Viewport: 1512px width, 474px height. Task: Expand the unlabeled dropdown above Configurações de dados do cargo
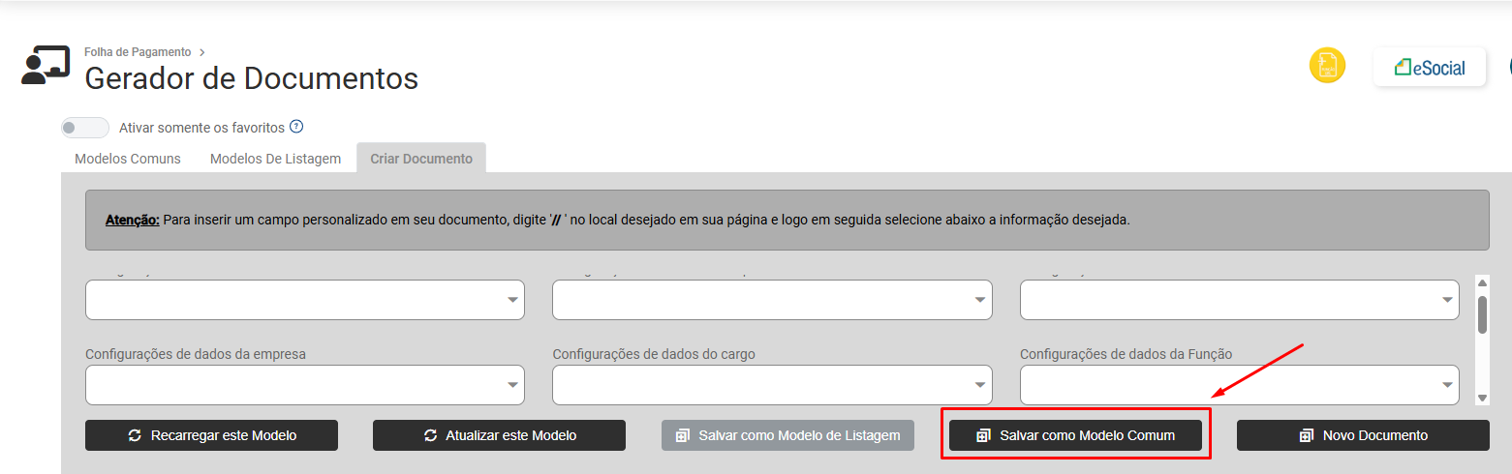click(772, 300)
